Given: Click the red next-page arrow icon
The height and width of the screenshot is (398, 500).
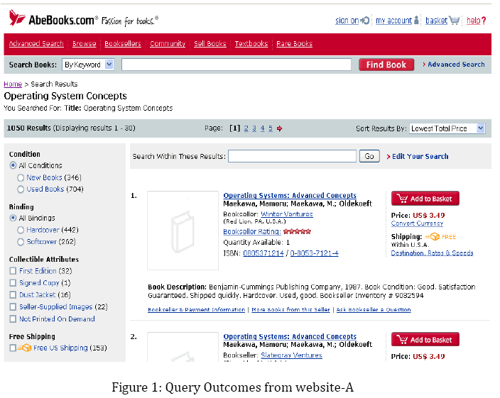Looking at the screenshot, I should (279, 128).
